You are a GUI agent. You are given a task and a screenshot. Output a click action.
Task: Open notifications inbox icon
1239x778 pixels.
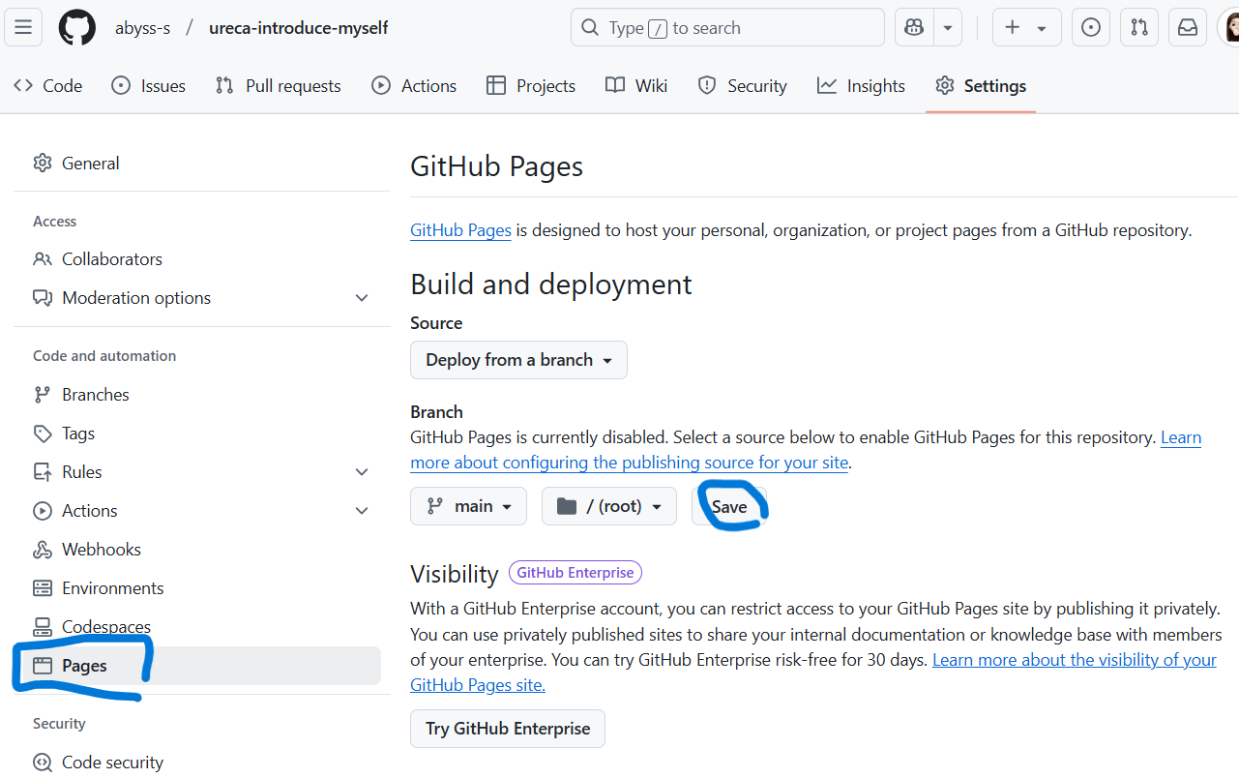[x=1188, y=27]
